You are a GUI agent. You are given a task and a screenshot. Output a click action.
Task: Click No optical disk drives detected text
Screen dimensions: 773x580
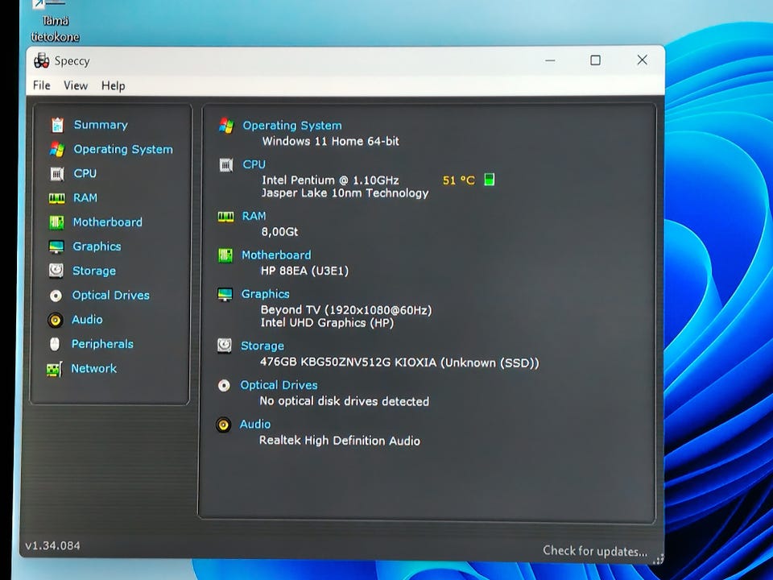tap(344, 401)
